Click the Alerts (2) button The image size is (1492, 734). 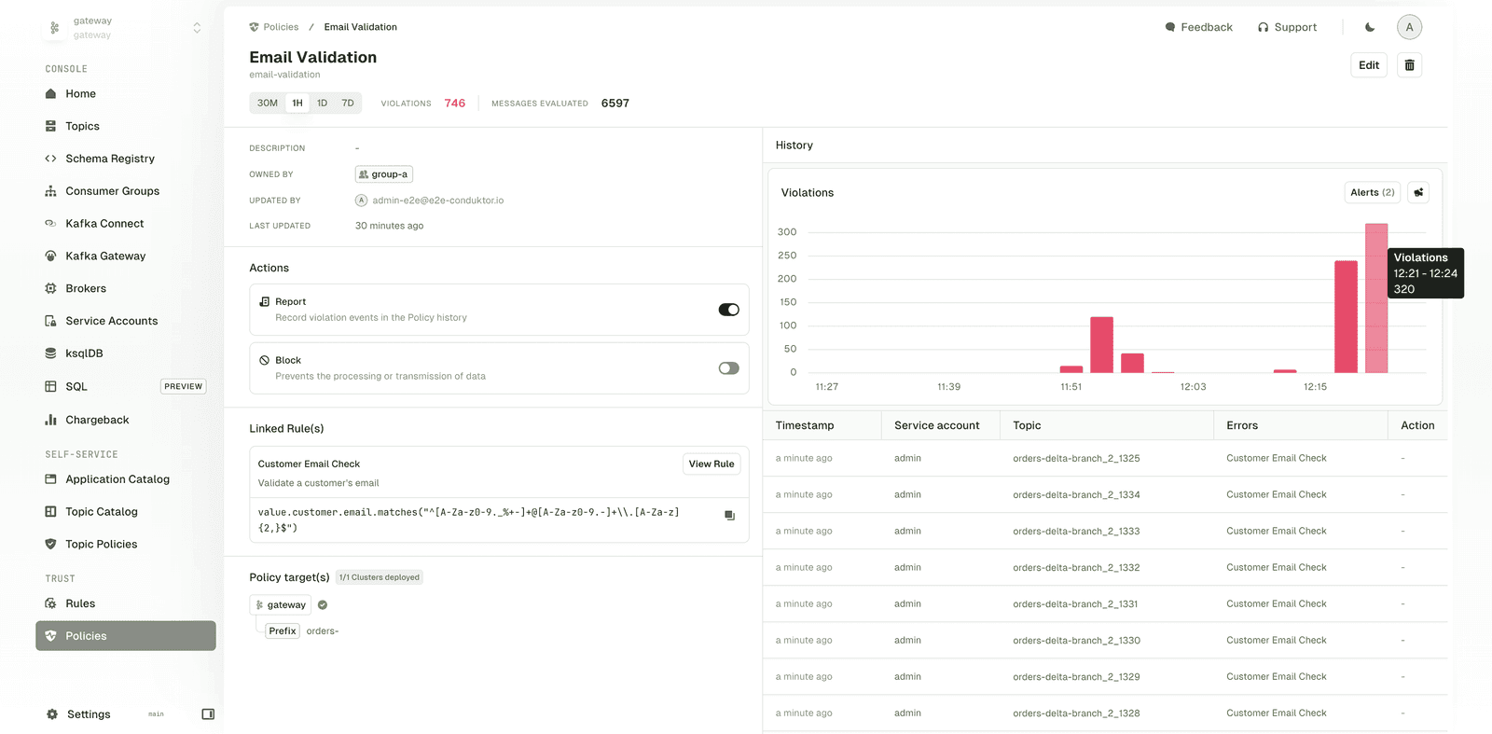tap(1372, 193)
